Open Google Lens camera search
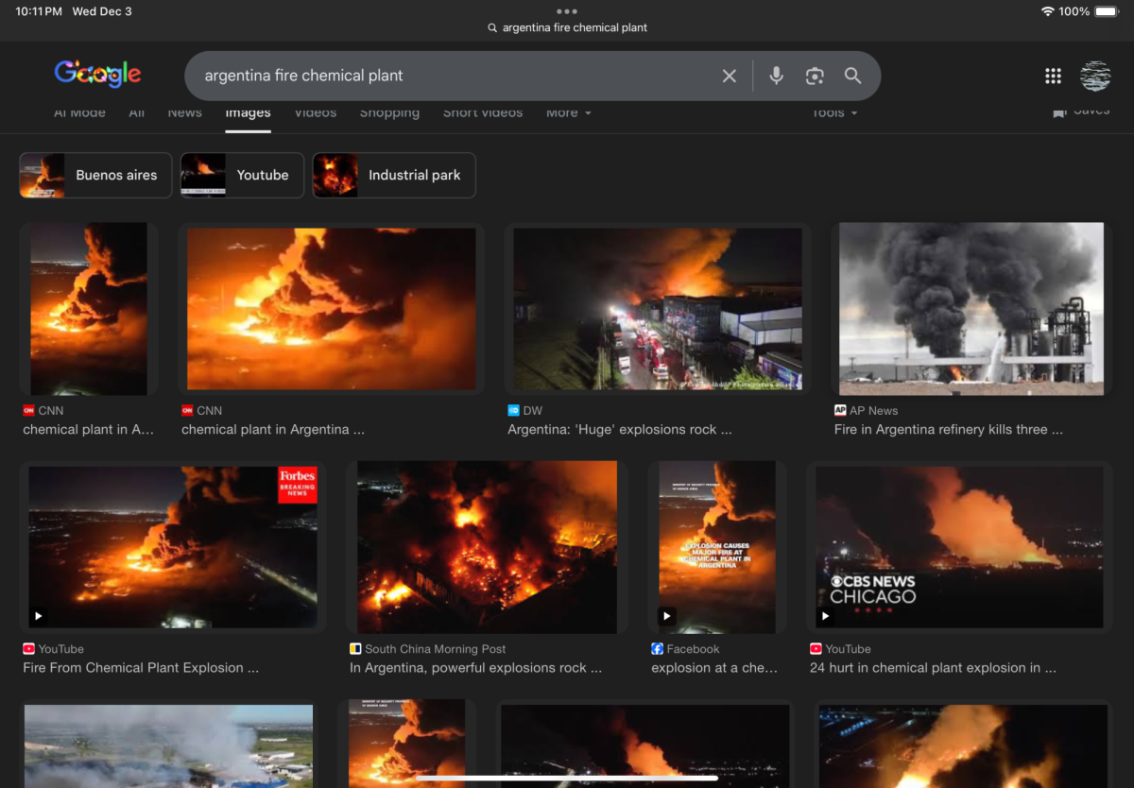Image resolution: width=1134 pixels, height=788 pixels. tap(814, 76)
